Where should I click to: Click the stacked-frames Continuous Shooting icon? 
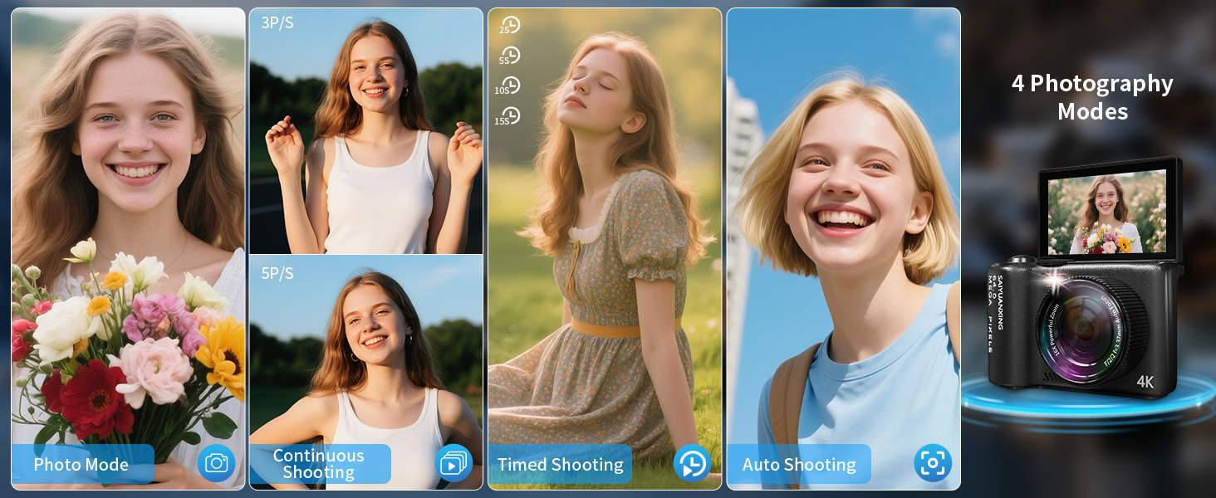coord(454,463)
